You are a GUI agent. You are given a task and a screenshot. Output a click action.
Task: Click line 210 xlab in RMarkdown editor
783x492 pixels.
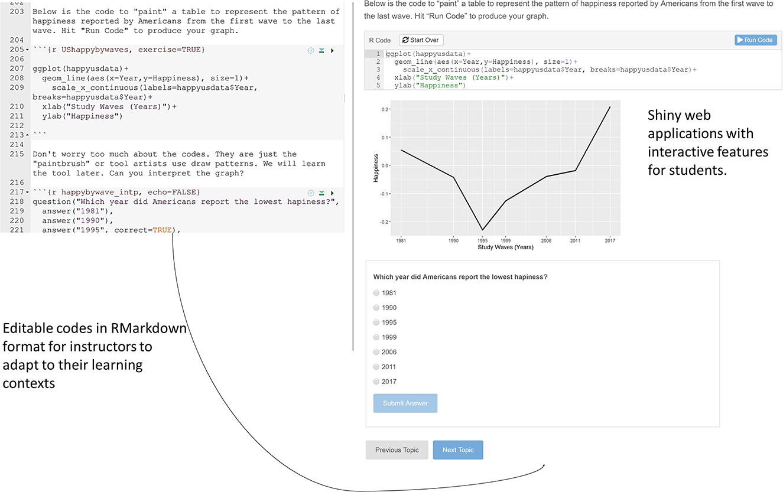[109, 107]
